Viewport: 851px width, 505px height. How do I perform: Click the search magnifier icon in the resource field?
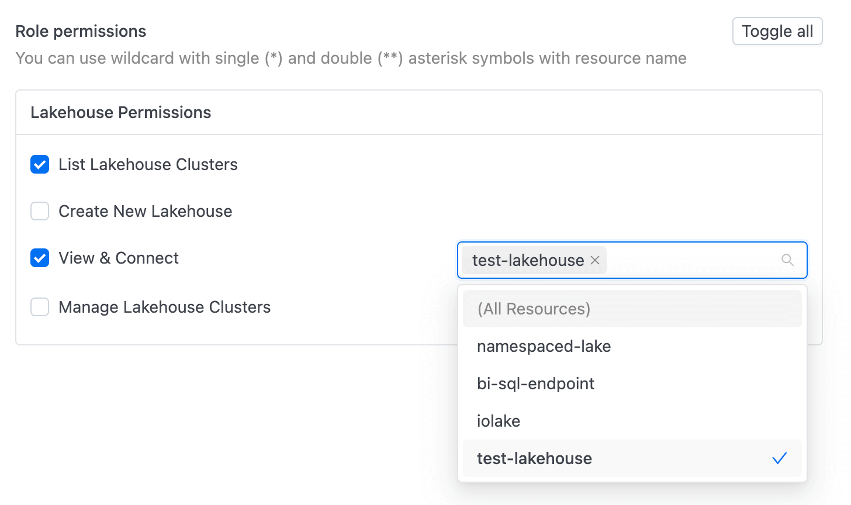[x=787, y=260]
